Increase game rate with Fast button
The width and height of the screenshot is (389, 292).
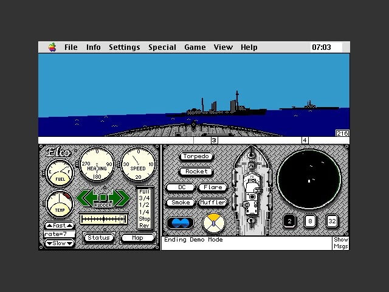point(60,226)
